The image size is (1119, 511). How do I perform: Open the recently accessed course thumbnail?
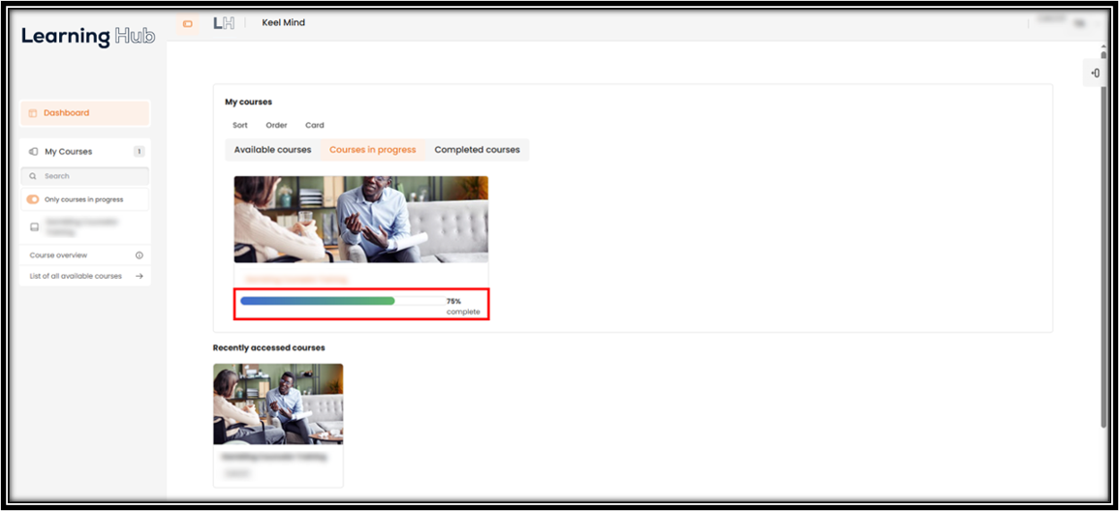click(x=278, y=405)
